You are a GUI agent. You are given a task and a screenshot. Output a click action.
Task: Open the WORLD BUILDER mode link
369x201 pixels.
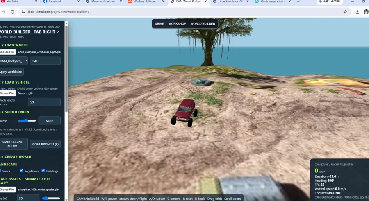point(203,24)
